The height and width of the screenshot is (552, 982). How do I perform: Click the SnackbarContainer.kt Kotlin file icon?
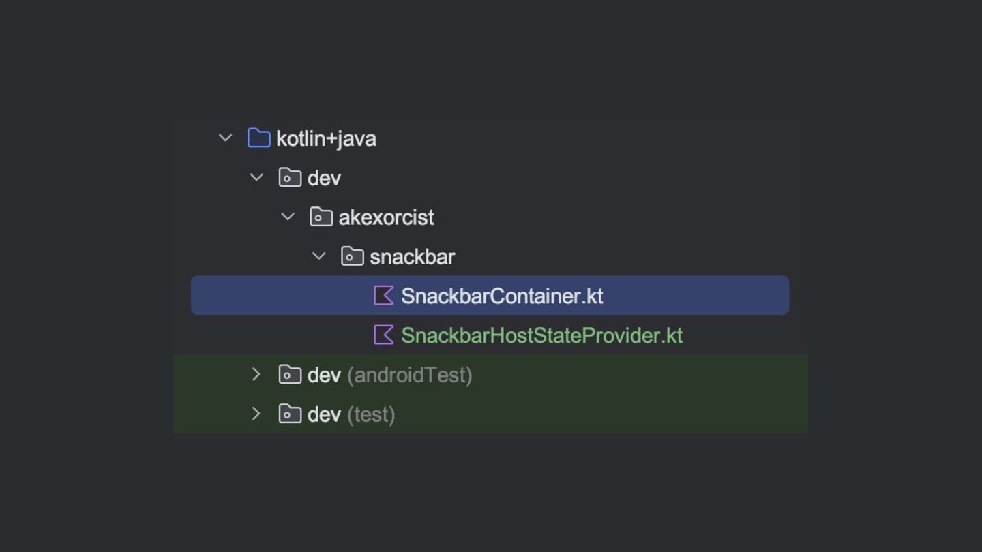coord(384,296)
